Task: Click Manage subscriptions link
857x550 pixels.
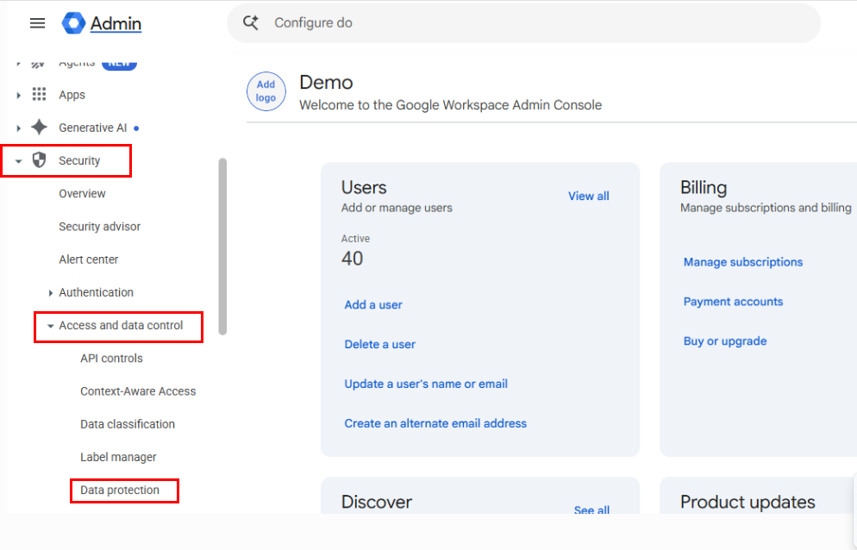Action: (x=743, y=262)
